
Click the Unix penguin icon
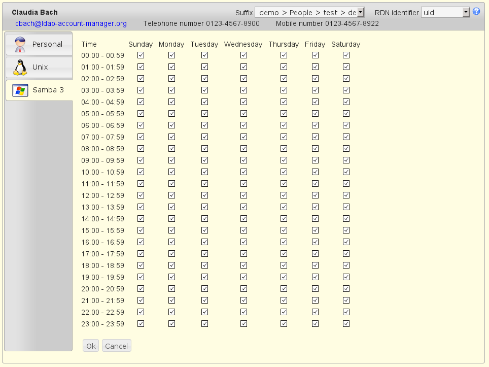20,67
